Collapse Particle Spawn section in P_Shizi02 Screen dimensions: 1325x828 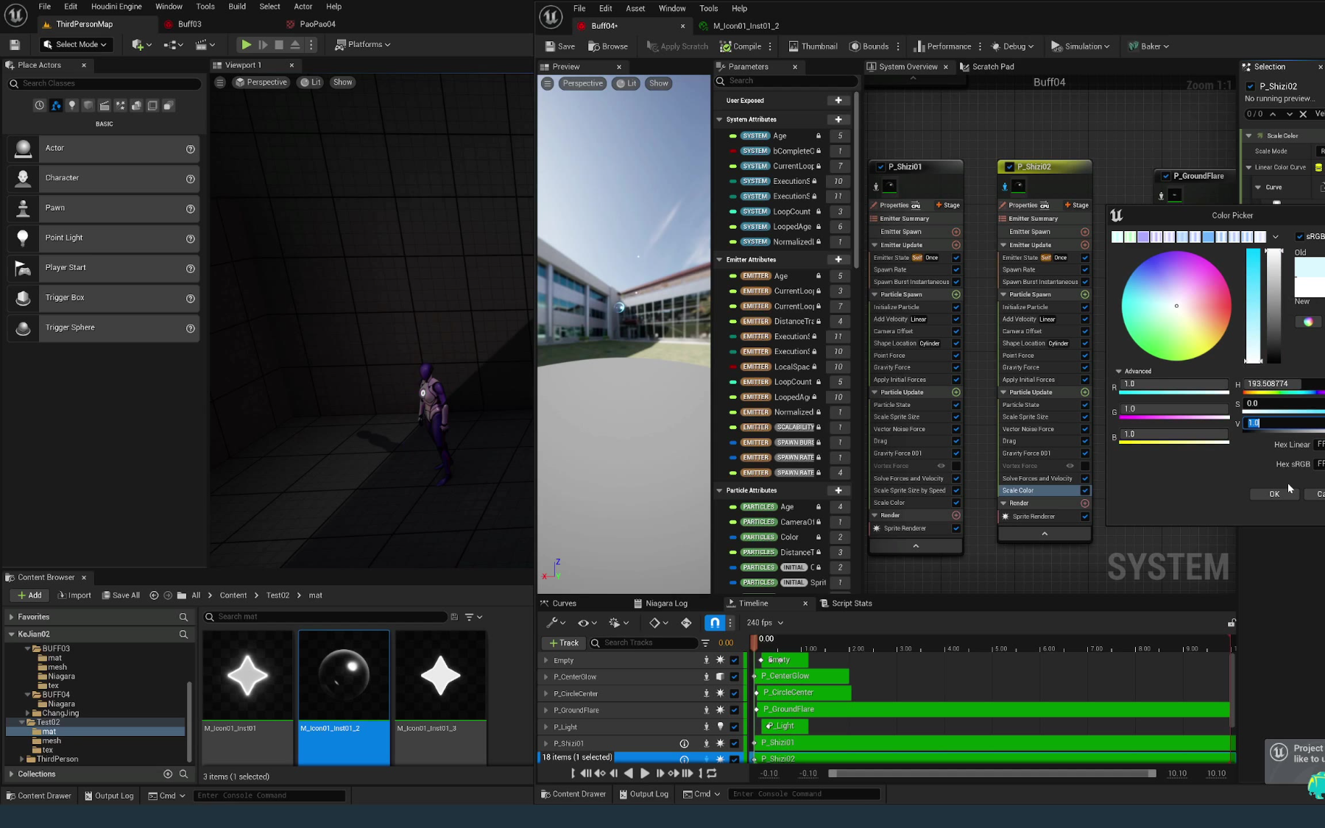[x=1004, y=294]
